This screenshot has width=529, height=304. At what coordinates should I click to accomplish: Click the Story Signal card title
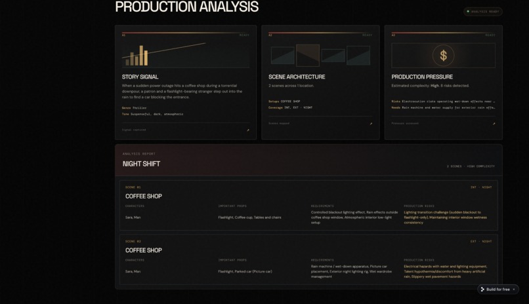pos(140,77)
